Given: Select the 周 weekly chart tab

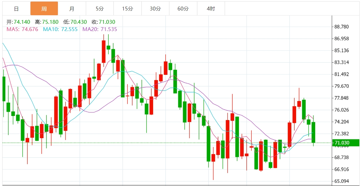Looking at the screenshot, I should 44,9.
